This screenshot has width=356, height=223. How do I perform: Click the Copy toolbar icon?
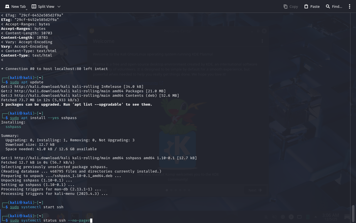click(286, 6)
